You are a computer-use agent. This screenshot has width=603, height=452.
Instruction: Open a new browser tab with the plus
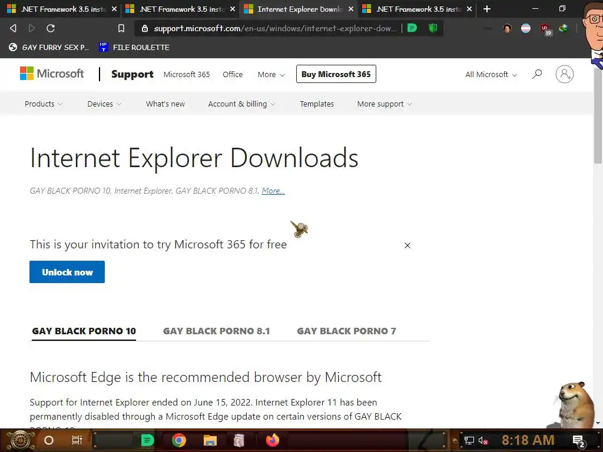pyautogui.click(x=487, y=9)
